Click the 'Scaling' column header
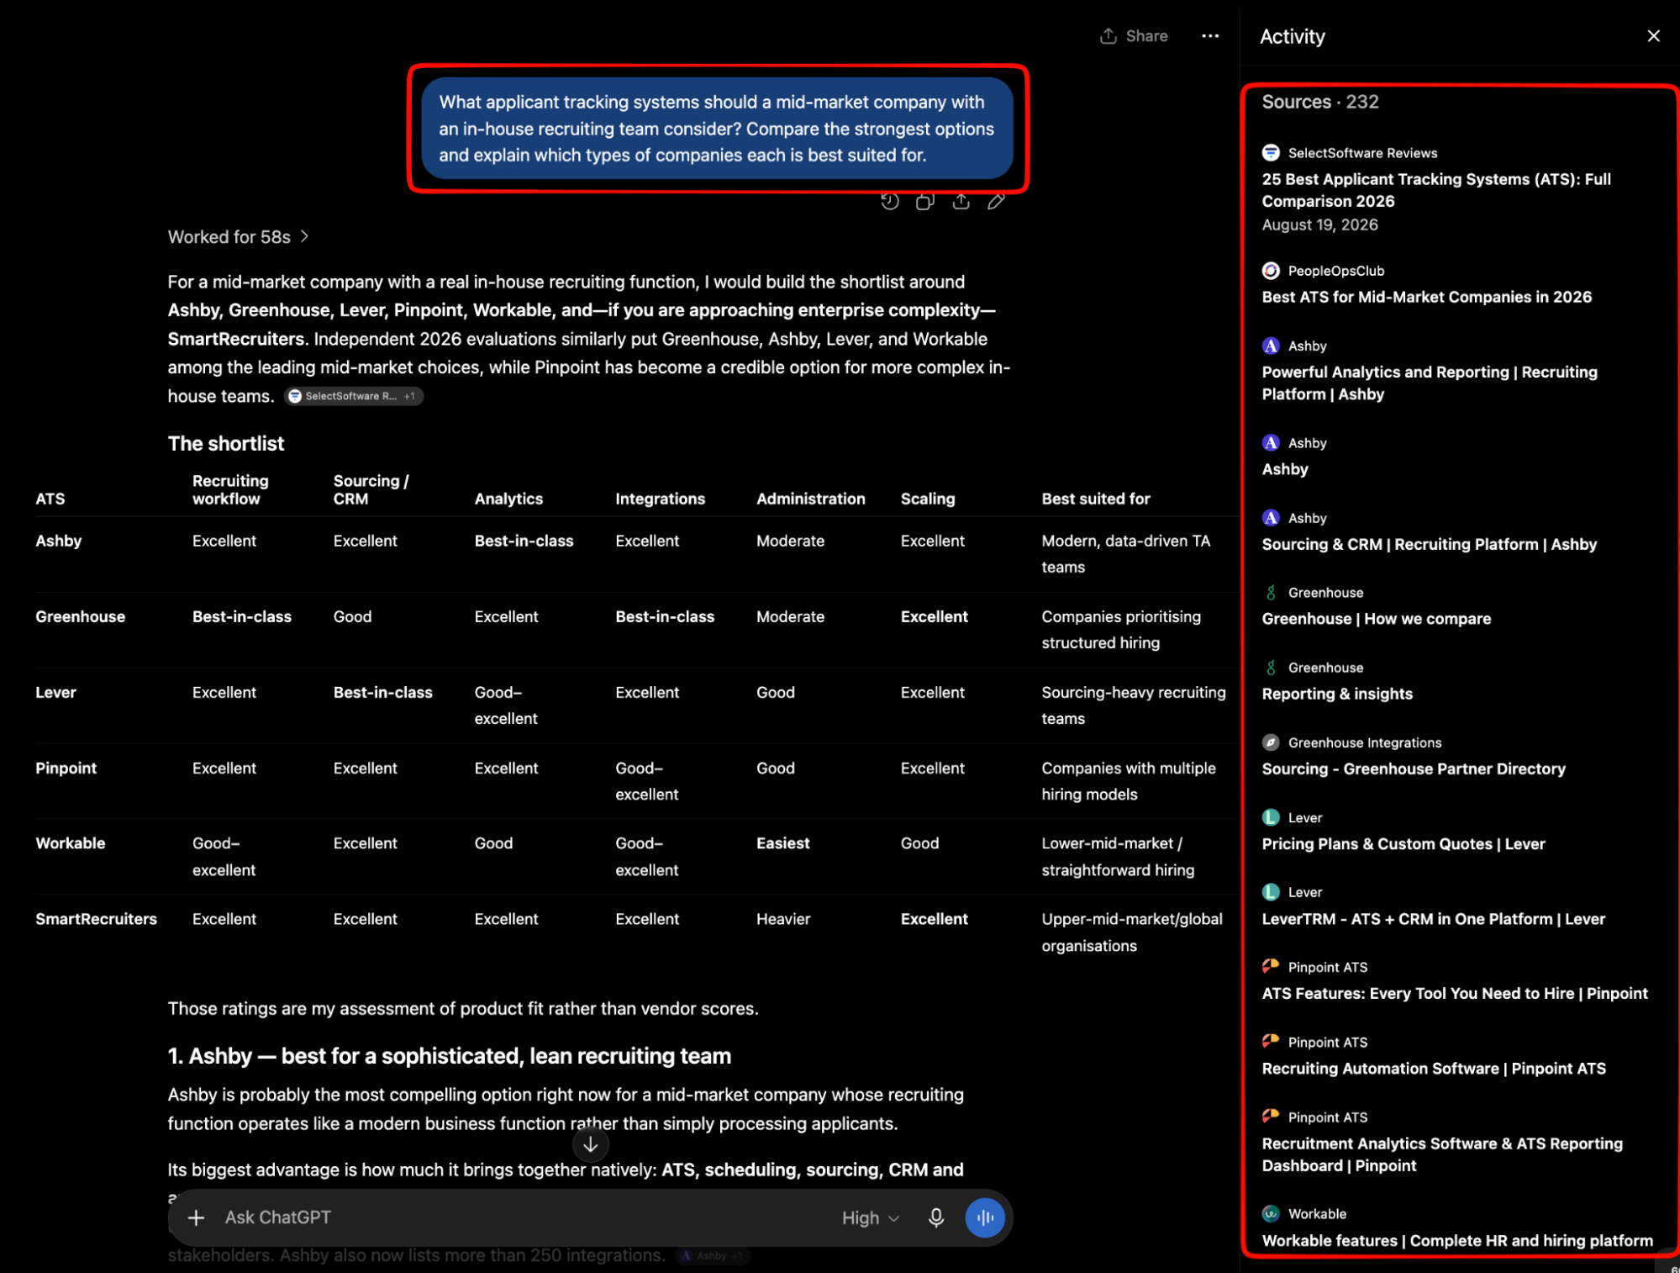 927,499
